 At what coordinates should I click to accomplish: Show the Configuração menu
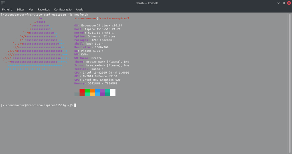coord(63,9)
